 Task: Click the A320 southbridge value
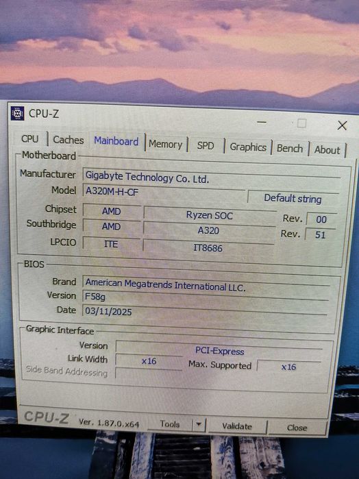(x=209, y=230)
